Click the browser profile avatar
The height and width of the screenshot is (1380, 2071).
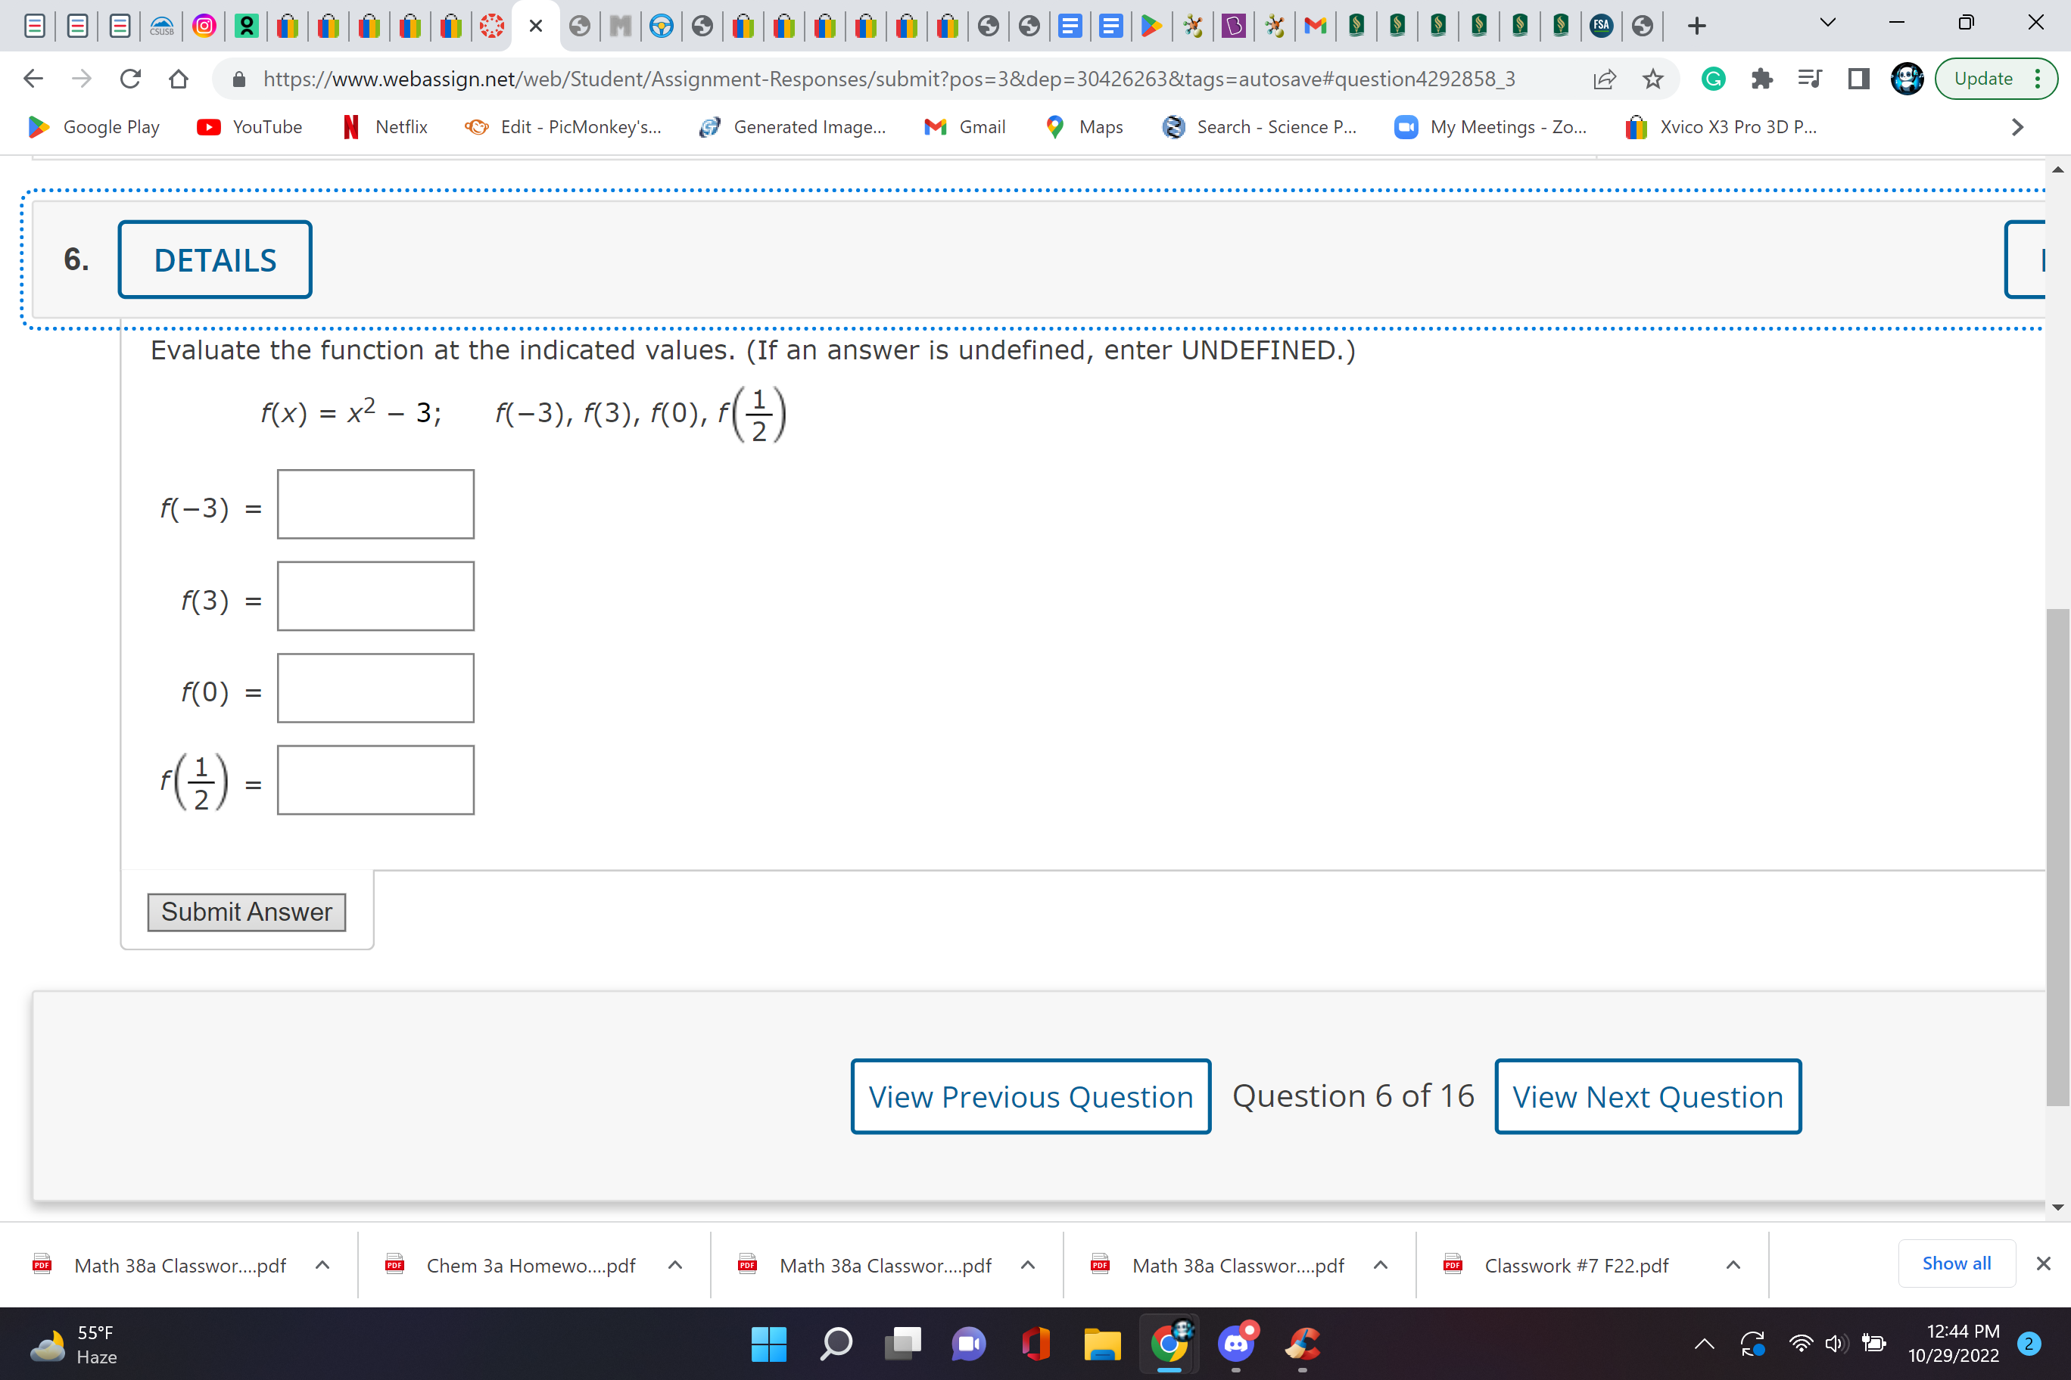(x=1906, y=79)
